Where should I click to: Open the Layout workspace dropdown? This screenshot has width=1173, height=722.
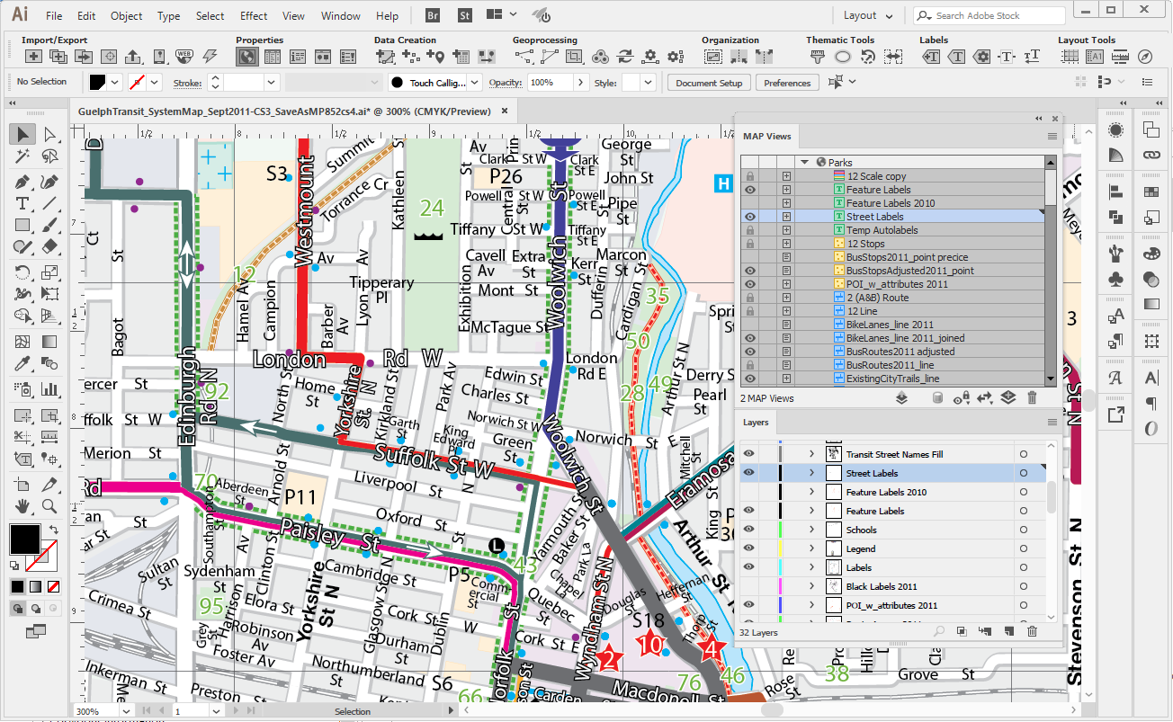click(868, 15)
